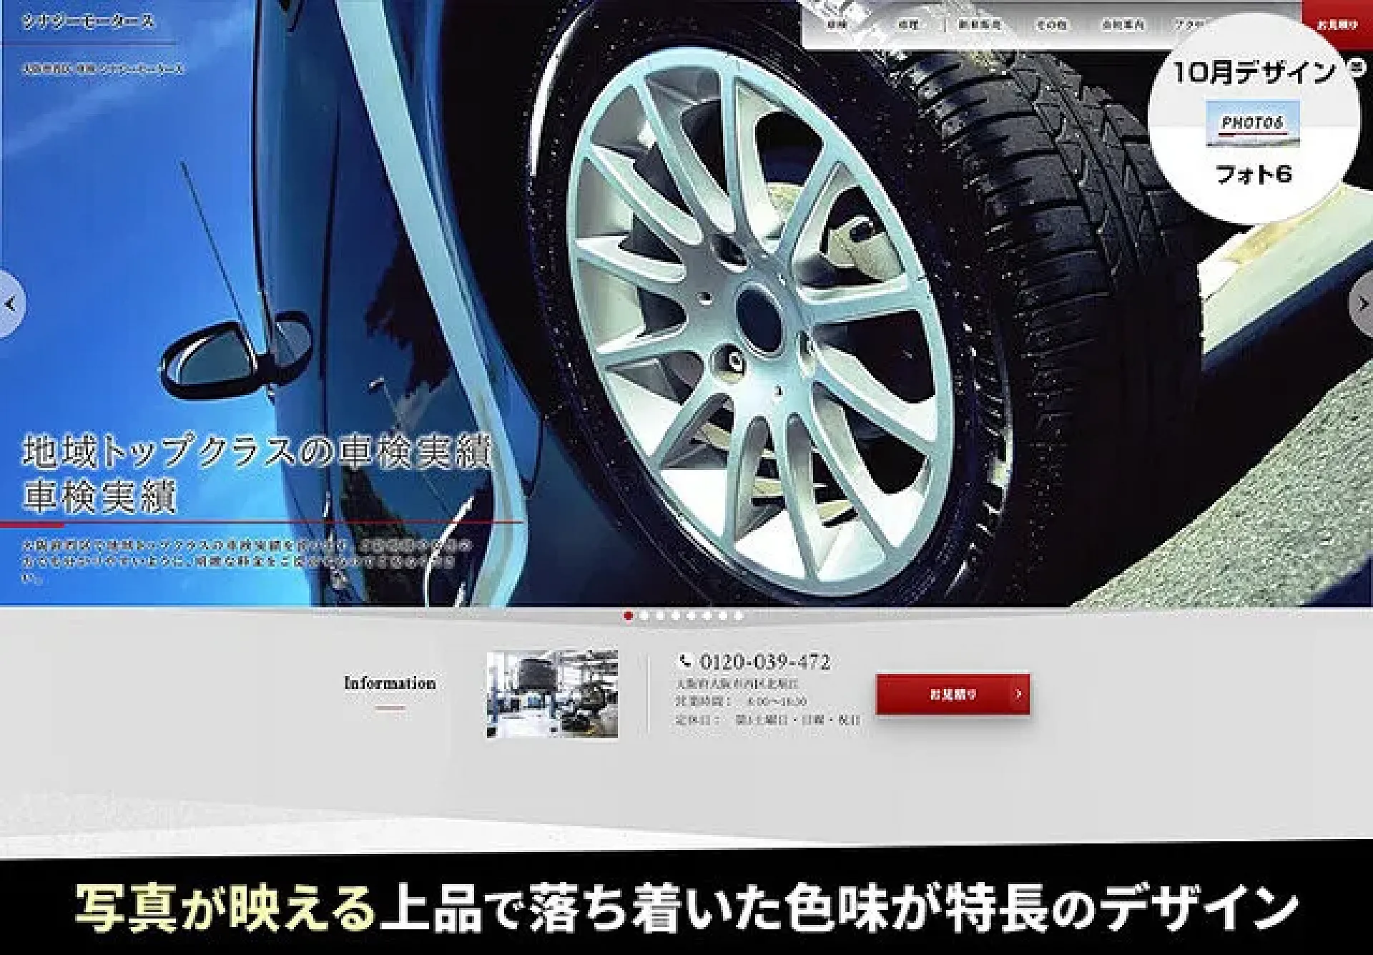Click small circle icon beside 10月デザイン
This screenshot has height=955, width=1373.
[x=1356, y=68]
